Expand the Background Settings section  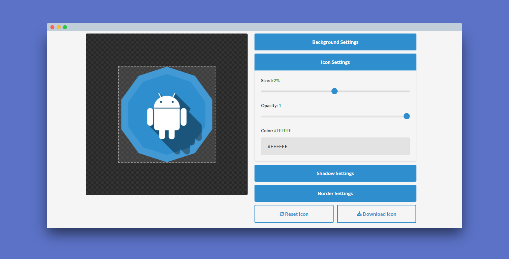pyautogui.click(x=335, y=42)
